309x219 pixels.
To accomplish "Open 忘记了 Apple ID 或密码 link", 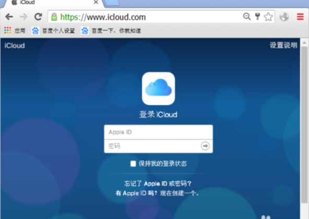I will coord(158,183).
